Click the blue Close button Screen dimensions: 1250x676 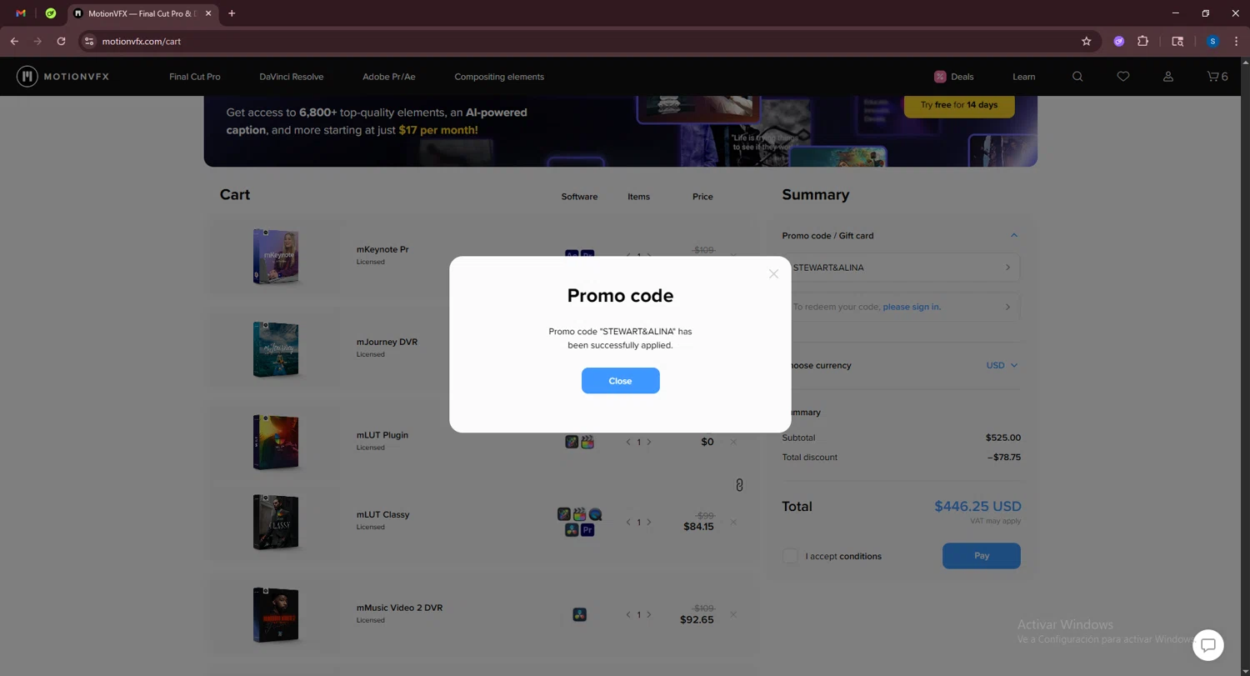click(x=620, y=381)
